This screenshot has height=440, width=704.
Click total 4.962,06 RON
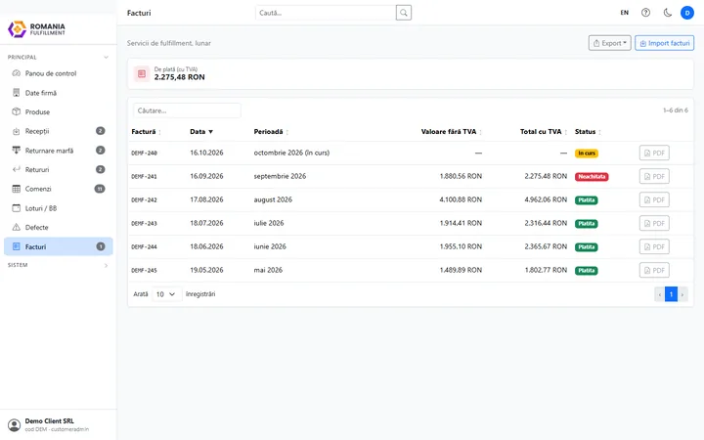click(x=546, y=199)
